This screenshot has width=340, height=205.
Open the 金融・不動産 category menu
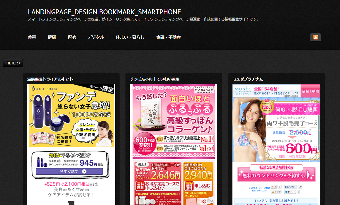(x=169, y=37)
